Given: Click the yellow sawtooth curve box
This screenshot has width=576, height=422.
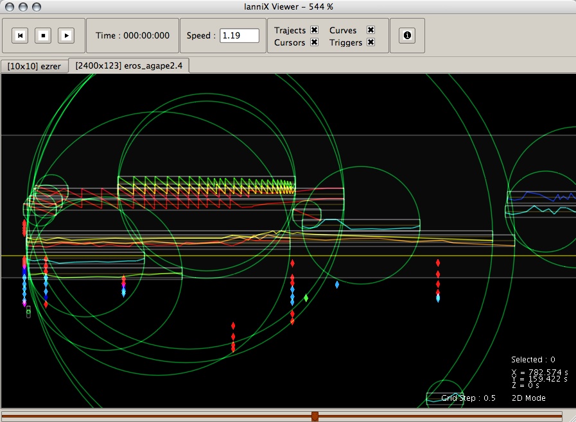Looking at the screenshot, I should pyautogui.click(x=207, y=186).
